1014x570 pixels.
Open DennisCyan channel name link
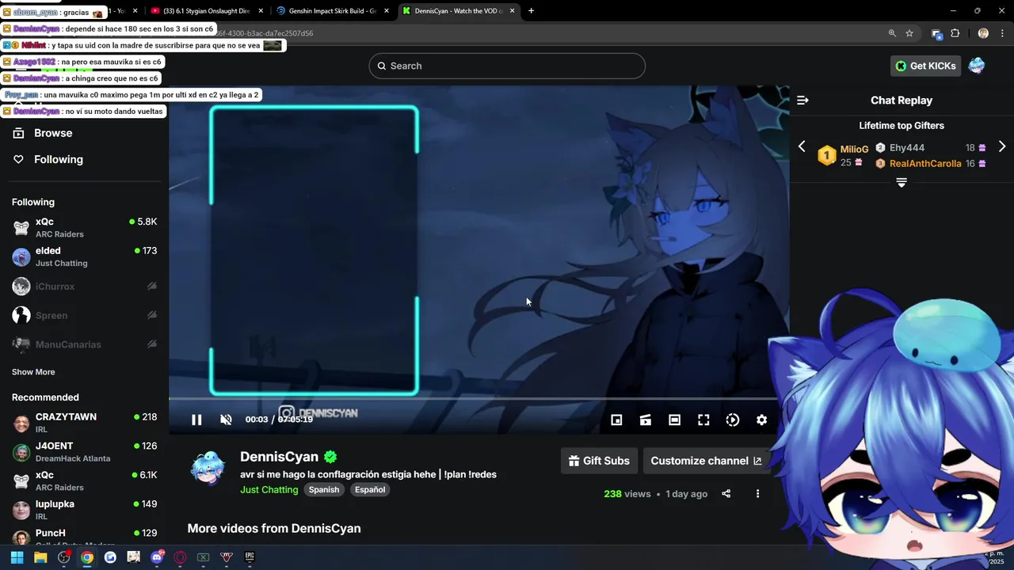coord(279,457)
